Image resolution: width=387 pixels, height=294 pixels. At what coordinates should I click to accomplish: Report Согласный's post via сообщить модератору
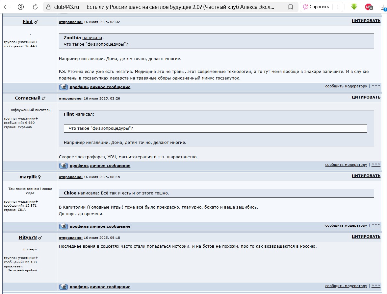[x=346, y=165]
